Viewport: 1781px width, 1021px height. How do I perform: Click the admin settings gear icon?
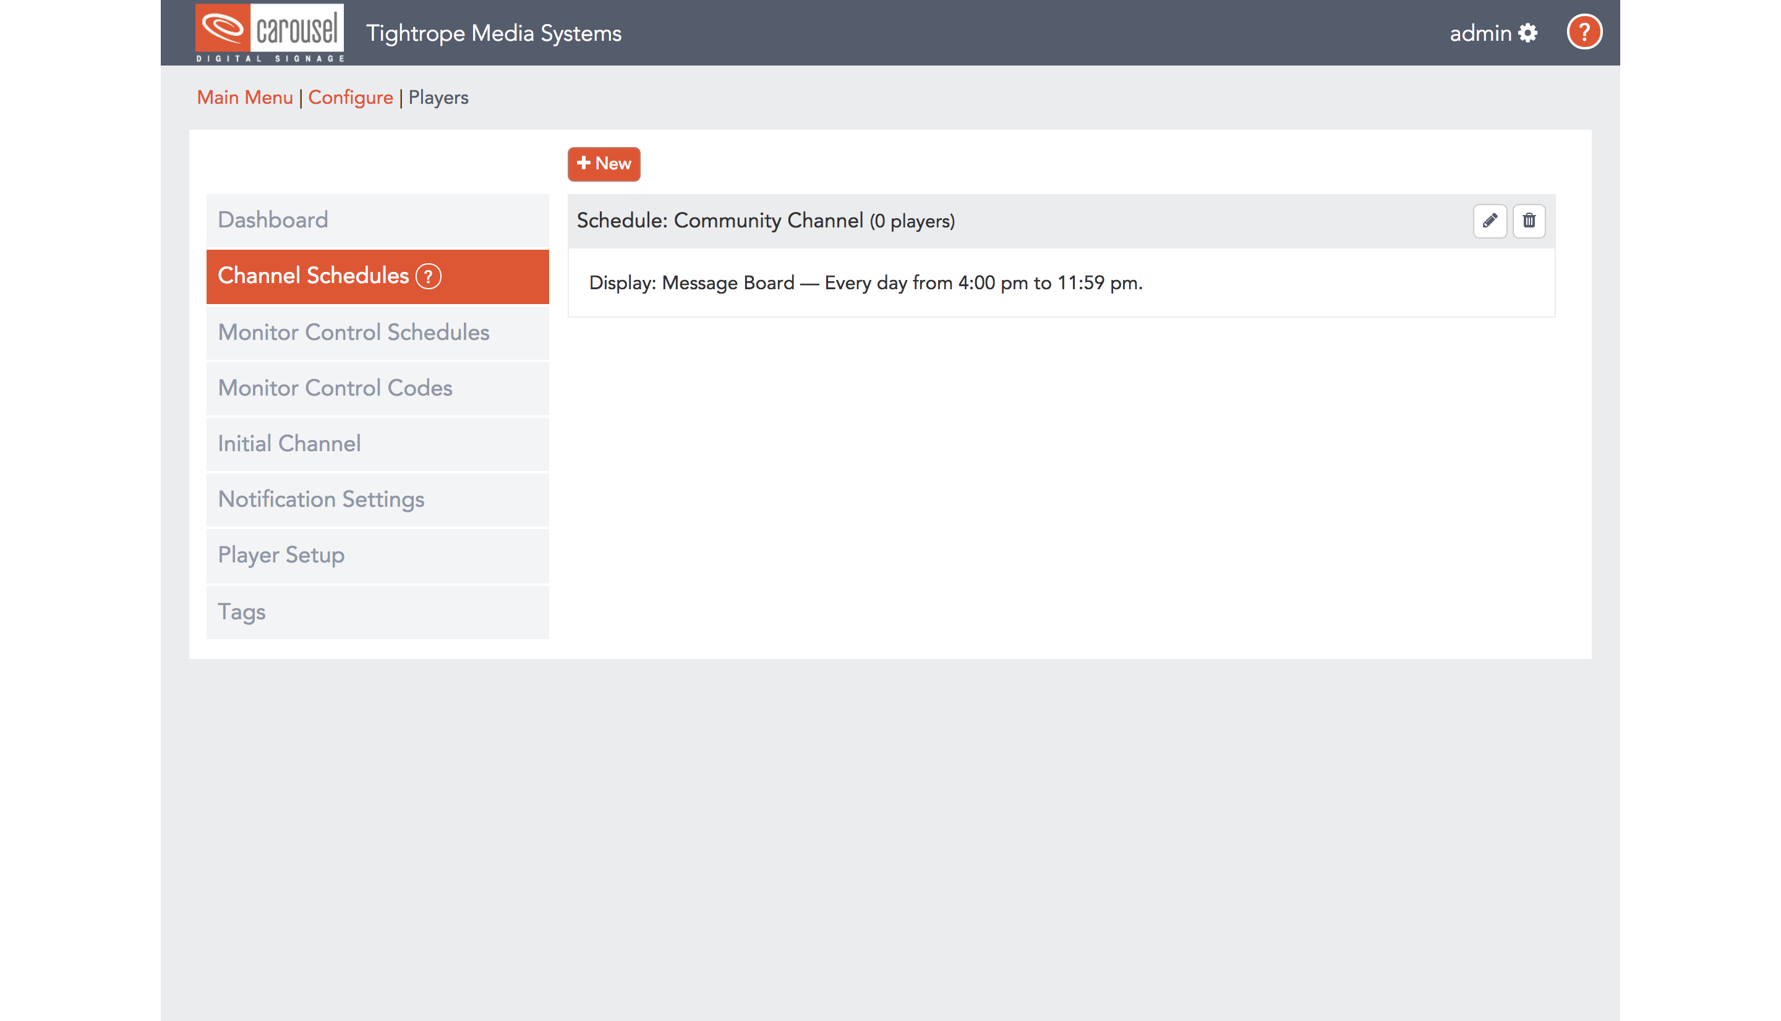point(1527,33)
